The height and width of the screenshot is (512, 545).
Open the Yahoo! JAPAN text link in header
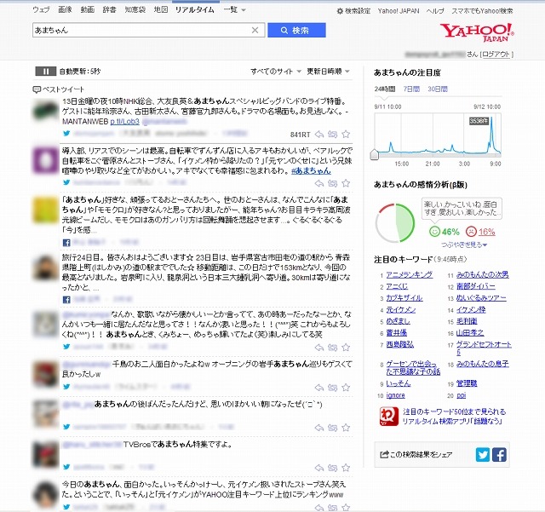click(x=399, y=11)
